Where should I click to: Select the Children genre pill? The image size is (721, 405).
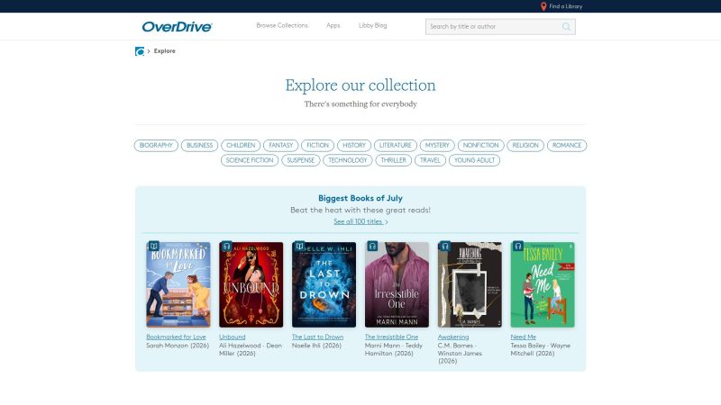click(x=241, y=146)
